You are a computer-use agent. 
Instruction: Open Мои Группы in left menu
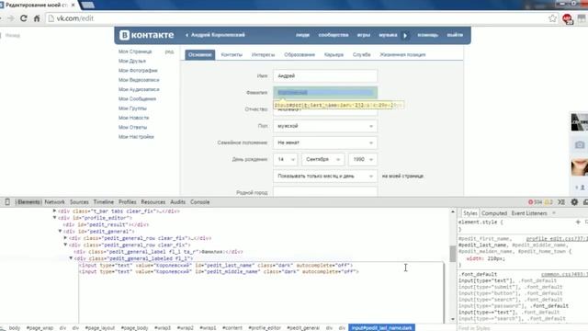(132, 108)
